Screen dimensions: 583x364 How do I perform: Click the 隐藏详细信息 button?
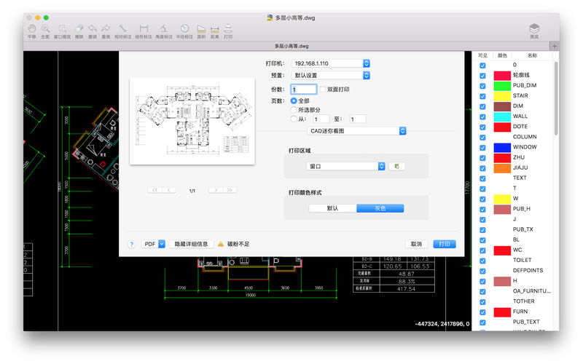click(191, 244)
